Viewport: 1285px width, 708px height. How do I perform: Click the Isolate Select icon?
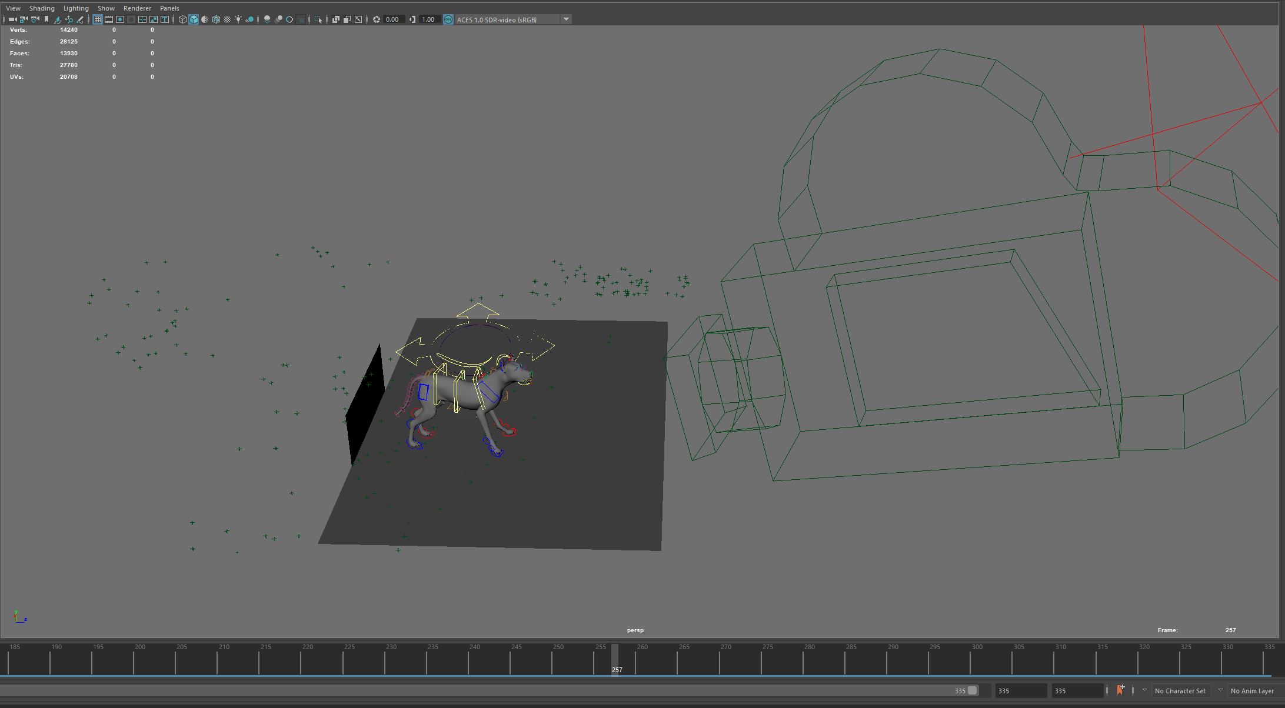[318, 19]
